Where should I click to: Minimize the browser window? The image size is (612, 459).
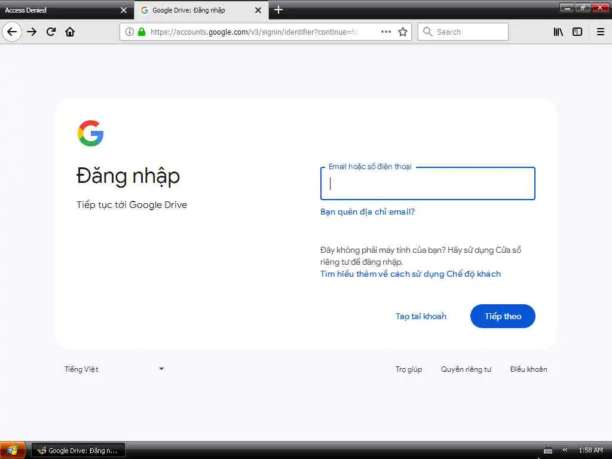[x=567, y=7]
